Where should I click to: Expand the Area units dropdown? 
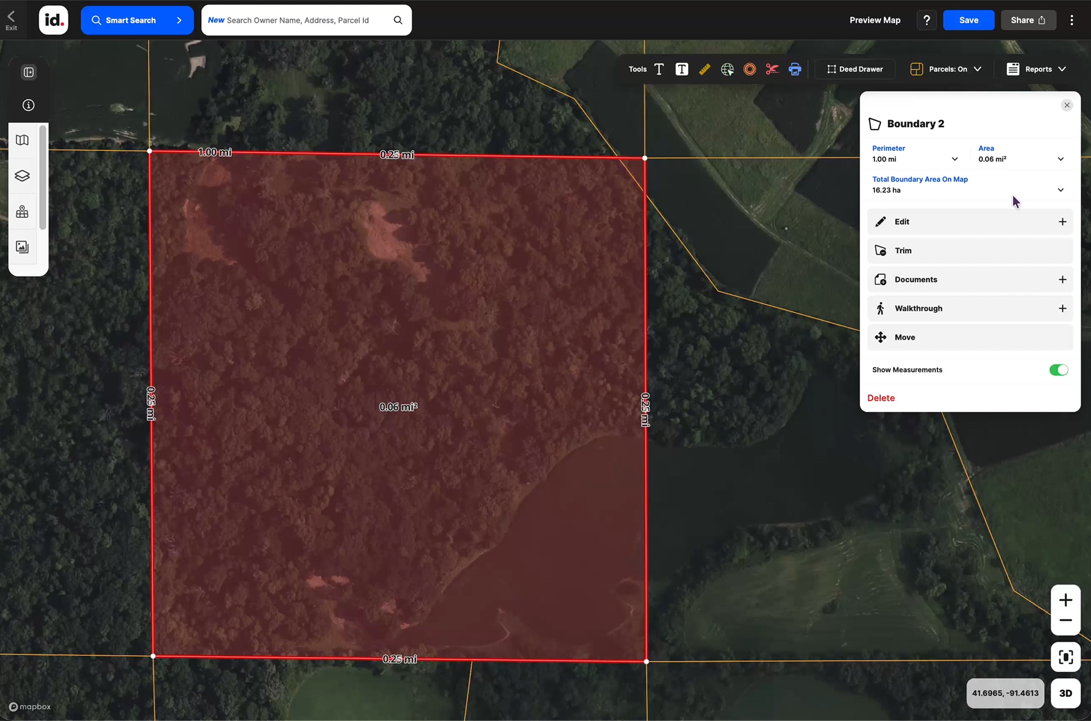(x=1061, y=159)
